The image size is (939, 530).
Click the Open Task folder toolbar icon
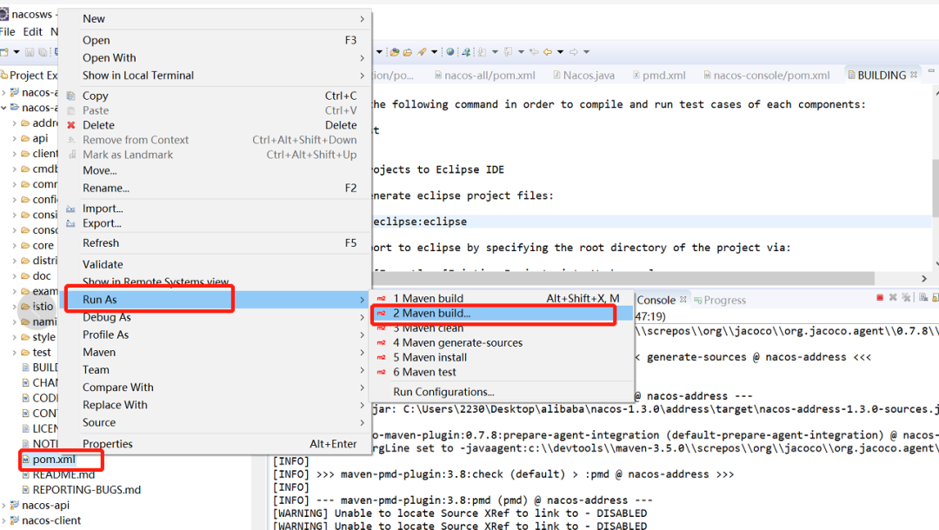click(x=408, y=52)
